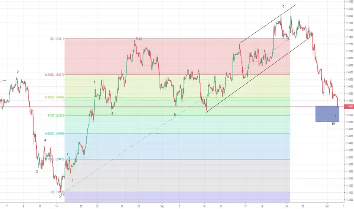Select the wave label 'c' inside the blue box
This screenshot has height=209, width=354.
[x=335, y=116]
